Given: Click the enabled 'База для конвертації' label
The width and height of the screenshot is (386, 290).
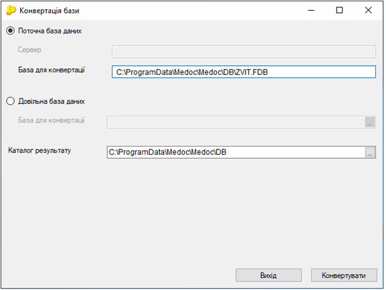Looking at the screenshot, I should [x=52, y=70].
